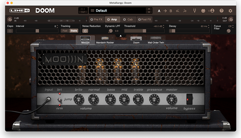The height and width of the screenshot is (138, 241).
Task: Set Tracking to Fast
Action: (65, 31)
